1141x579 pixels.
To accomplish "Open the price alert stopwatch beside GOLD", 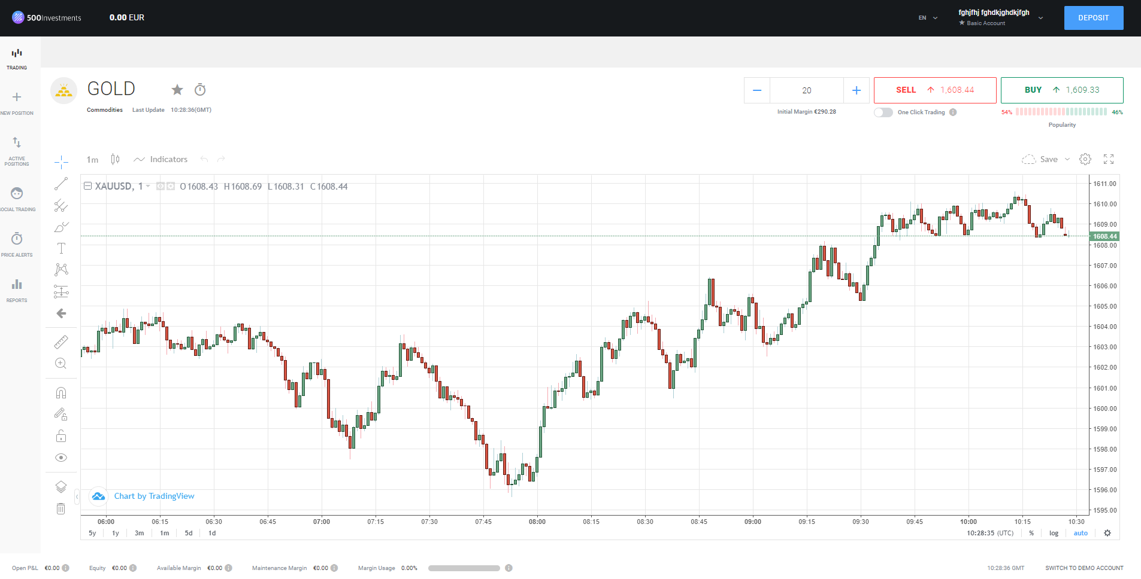I will tap(200, 90).
